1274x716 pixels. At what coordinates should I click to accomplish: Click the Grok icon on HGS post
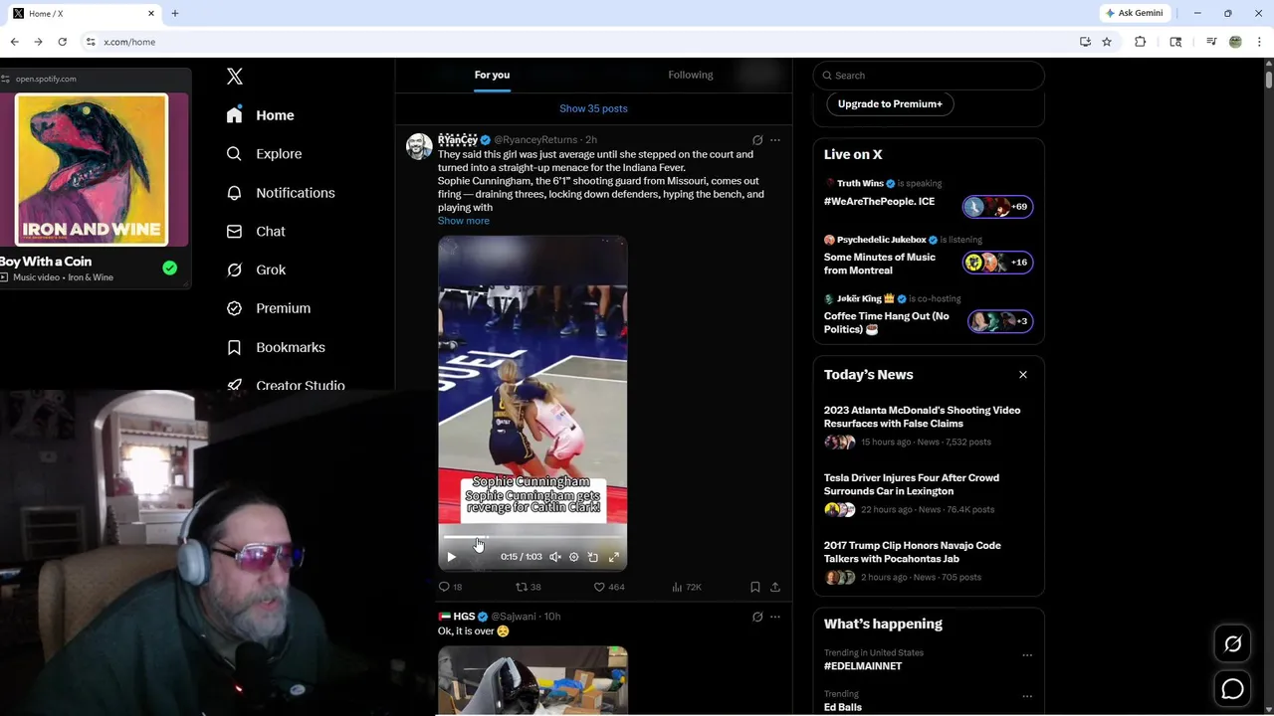pyautogui.click(x=757, y=617)
